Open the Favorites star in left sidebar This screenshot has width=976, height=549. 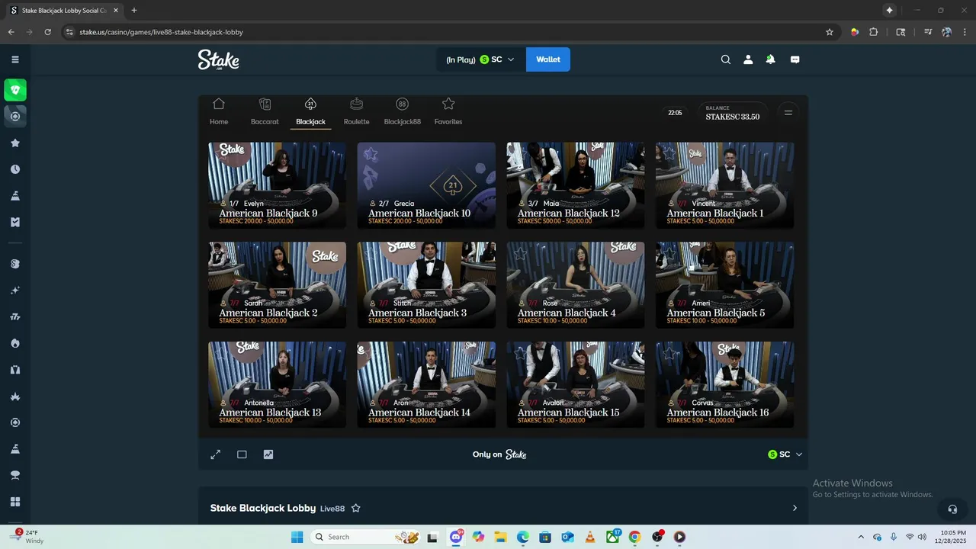click(15, 143)
